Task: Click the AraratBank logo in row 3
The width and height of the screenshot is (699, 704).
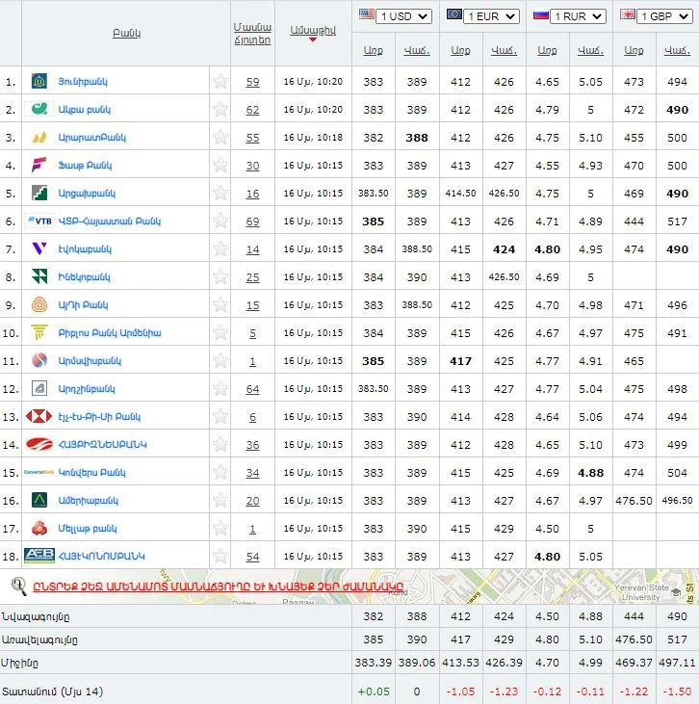Action: 39,137
